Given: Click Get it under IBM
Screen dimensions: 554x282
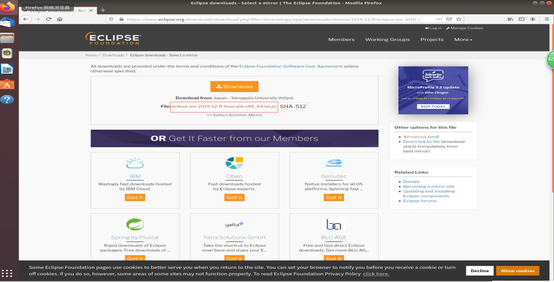Looking at the screenshot, I should [135, 197].
